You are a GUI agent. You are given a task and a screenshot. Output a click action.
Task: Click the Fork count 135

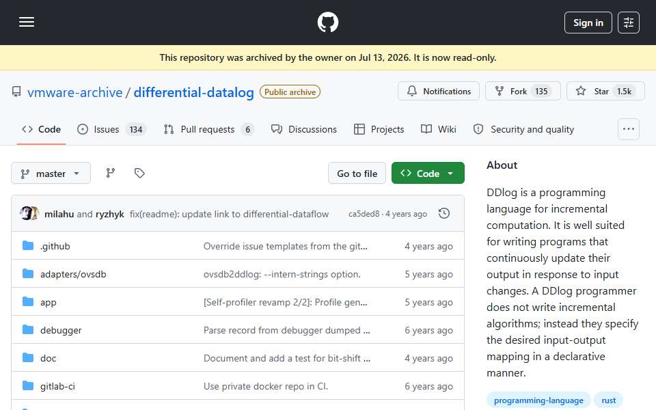pyautogui.click(x=541, y=91)
